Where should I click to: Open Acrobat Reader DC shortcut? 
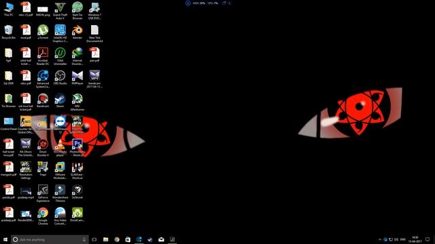[43, 56]
